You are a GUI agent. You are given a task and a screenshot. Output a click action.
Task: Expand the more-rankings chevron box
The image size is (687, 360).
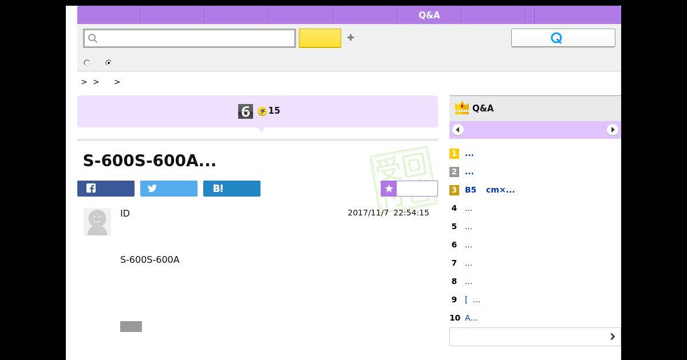click(x=535, y=337)
